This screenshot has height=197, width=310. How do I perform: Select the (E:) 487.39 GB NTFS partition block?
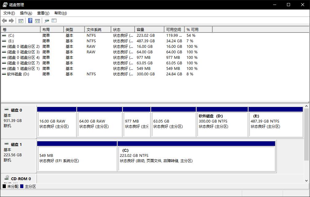pyautogui.click(x=275, y=124)
